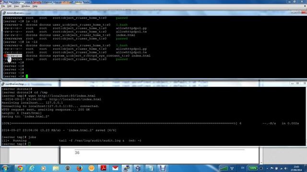Open the mail envelope taskbar icon
This screenshot has width=307, height=172.
click(x=115, y=168)
